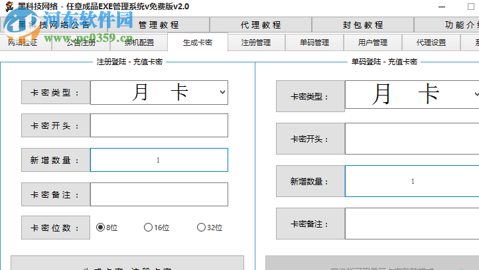Screen dimensions: 479x270
Task: Click the app icon in the title bar
Action: click(x=9, y=6)
